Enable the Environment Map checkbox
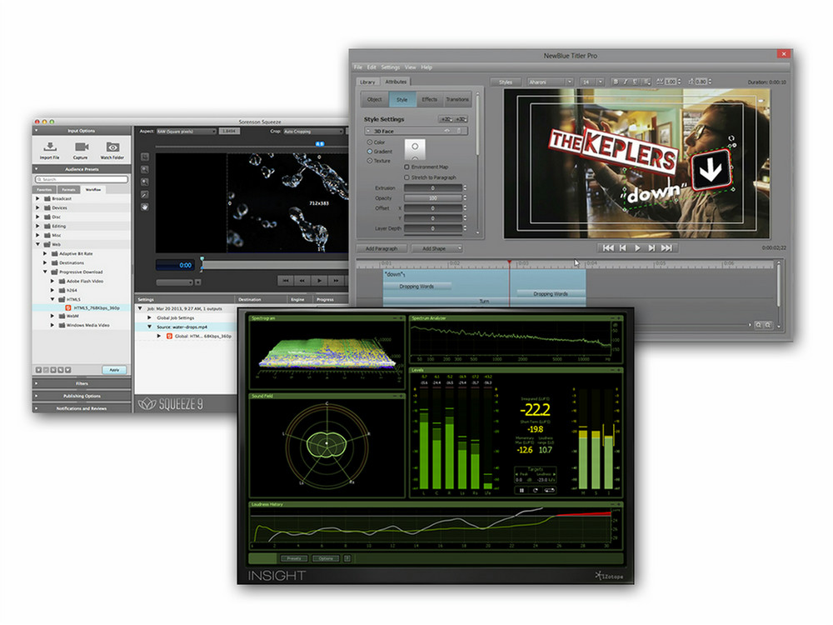This screenshot has width=833, height=625. click(407, 167)
